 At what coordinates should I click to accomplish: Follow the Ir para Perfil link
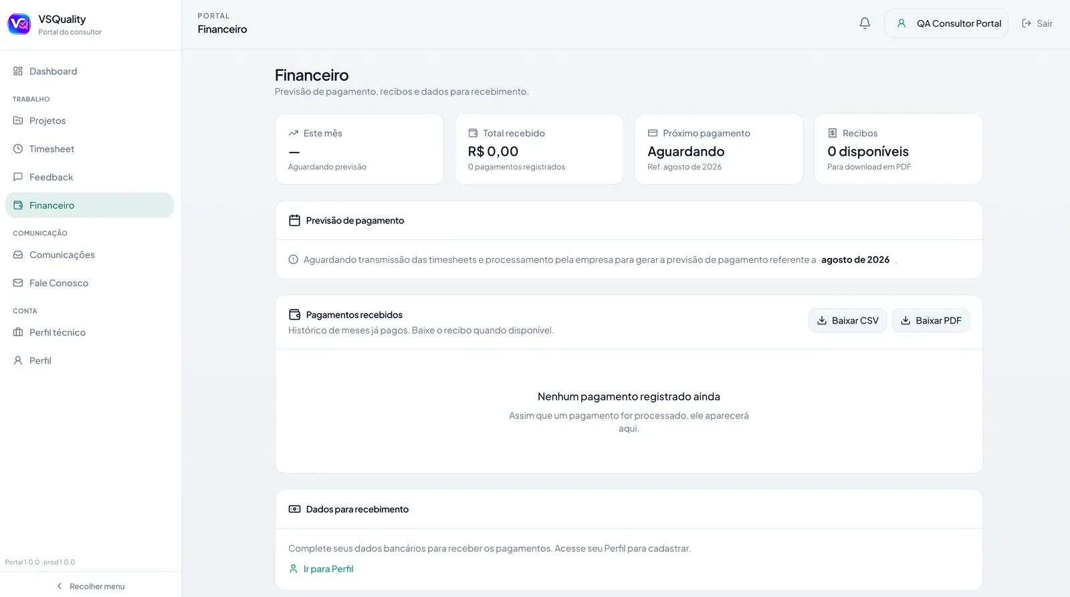pyautogui.click(x=321, y=569)
